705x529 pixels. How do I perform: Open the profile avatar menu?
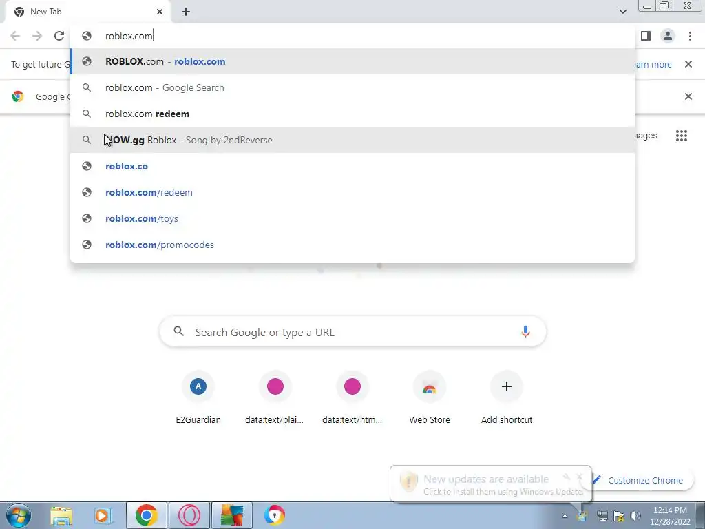pos(668,36)
